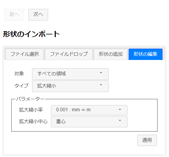Open the 拡大縮小中心 dropdown showing 重心
The width and height of the screenshot is (169, 157).
click(89, 122)
